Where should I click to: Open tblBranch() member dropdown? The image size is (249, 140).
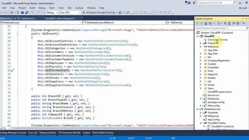(181, 23)
